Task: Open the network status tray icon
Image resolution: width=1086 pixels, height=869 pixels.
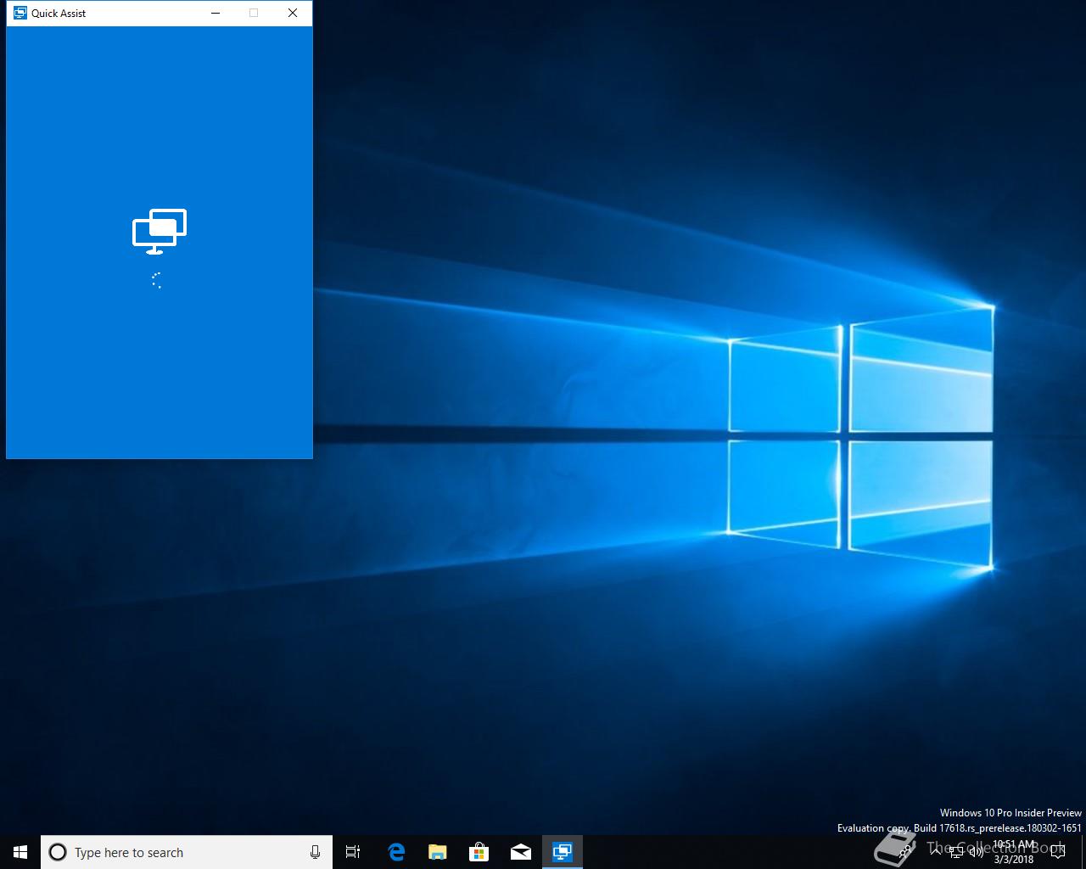Action: point(956,853)
